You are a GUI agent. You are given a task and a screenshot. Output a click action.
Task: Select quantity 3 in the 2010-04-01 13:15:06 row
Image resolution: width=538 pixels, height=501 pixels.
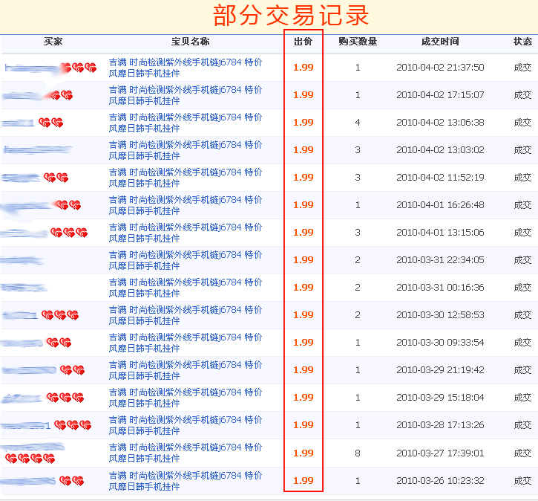pos(358,232)
